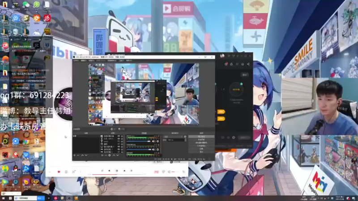Toggle loop mode icon in music player

[x=102, y=171]
